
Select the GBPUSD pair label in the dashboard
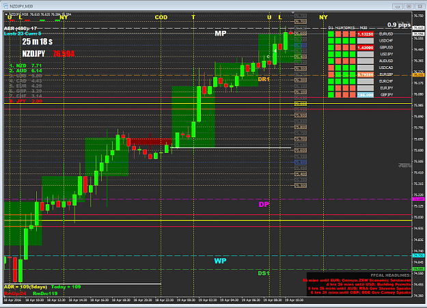[386, 47]
